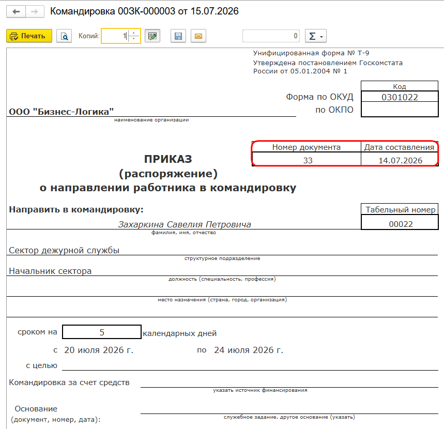The image size is (444, 429).
Task: Click document number cell 33
Action: pyautogui.click(x=307, y=160)
